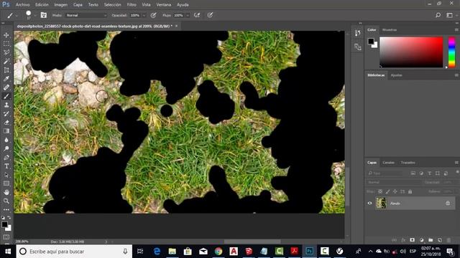The height and width of the screenshot is (258, 460).
Task: Open the Flujo slider dropdown arrow
Action: tap(188, 15)
